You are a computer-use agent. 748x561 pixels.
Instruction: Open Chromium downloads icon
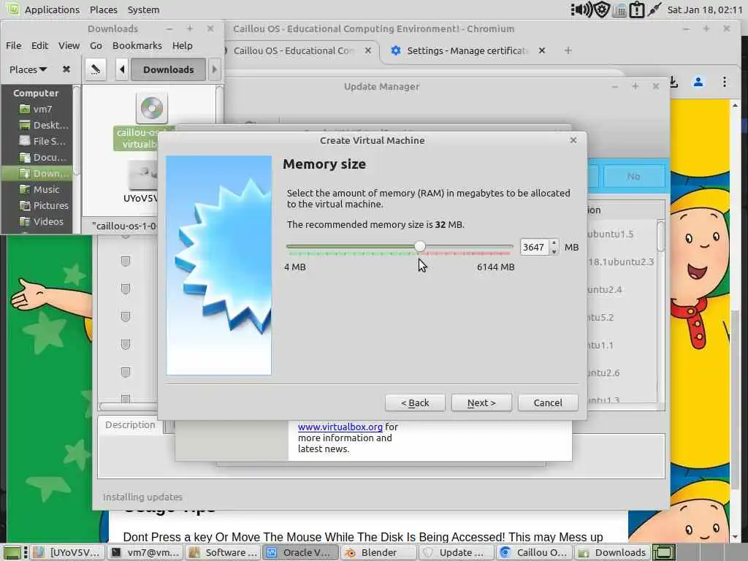coord(673,82)
